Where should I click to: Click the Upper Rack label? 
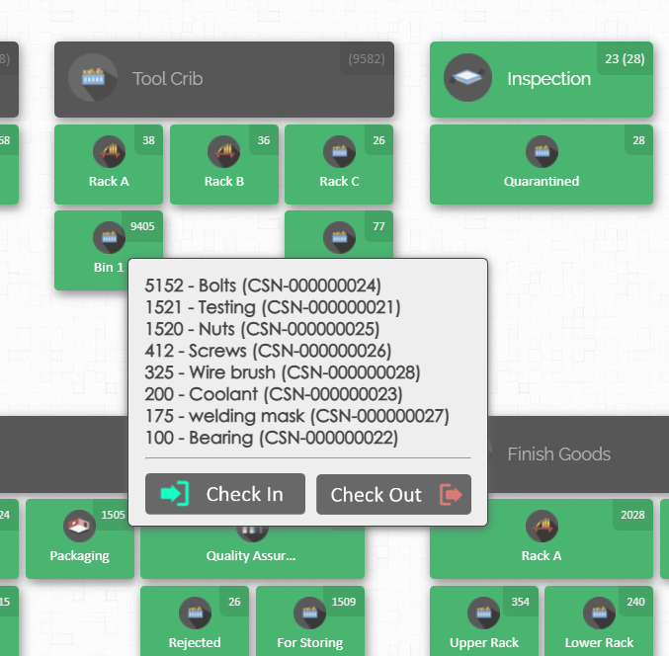484,643
